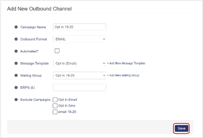Click the Message Template label

(x=34, y=63)
